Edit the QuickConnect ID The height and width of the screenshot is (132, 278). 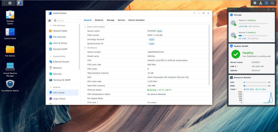(x=152, y=44)
